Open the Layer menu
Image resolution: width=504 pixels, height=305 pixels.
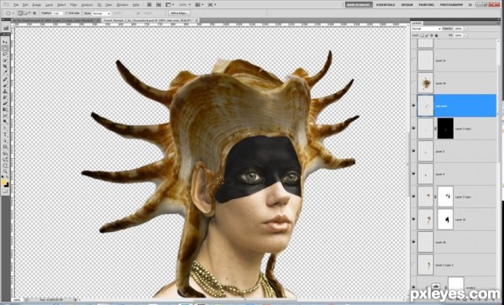click(50, 5)
